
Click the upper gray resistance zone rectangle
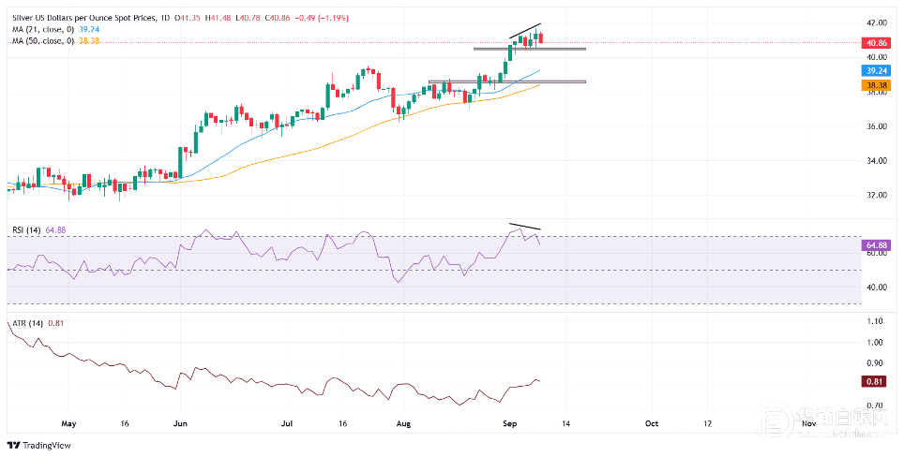point(529,49)
